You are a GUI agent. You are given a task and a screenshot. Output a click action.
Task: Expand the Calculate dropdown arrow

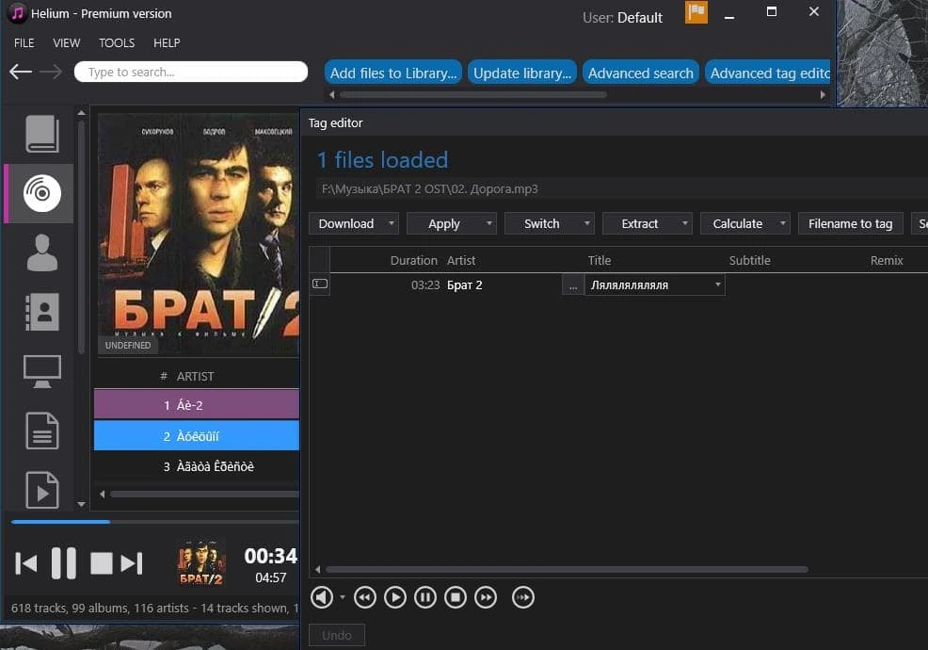pyautogui.click(x=782, y=223)
